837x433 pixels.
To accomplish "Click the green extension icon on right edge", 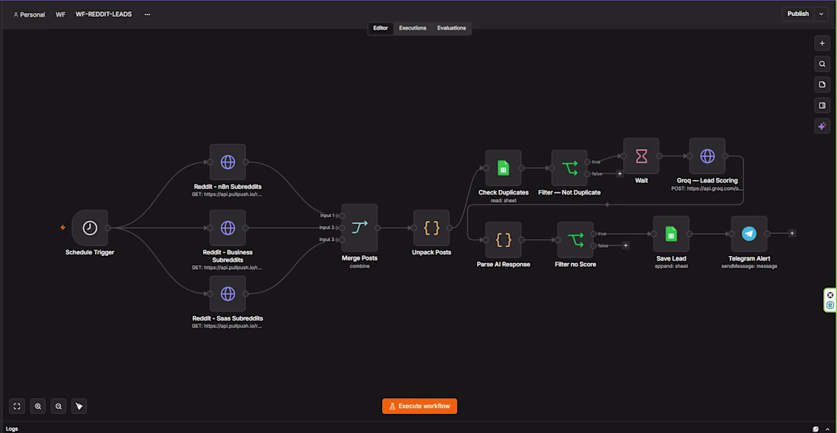I will pos(830,305).
